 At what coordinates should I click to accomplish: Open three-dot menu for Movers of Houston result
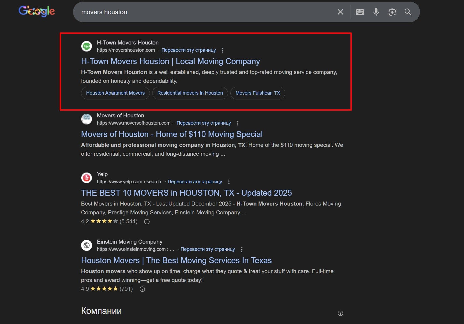pyautogui.click(x=238, y=123)
